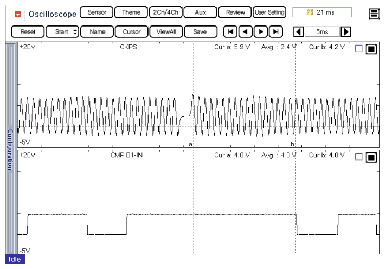Decrease time base with left arrow
This screenshot has width=386, height=269.
(x=298, y=32)
